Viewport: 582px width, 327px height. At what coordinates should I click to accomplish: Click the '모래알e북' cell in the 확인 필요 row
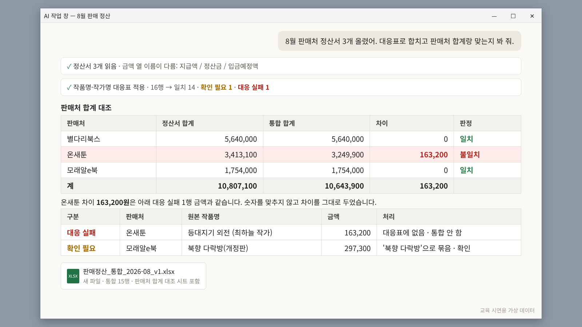tap(151, 248)
